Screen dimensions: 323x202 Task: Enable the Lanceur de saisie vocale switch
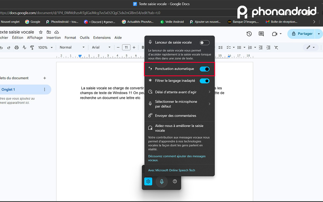(204, 42)
